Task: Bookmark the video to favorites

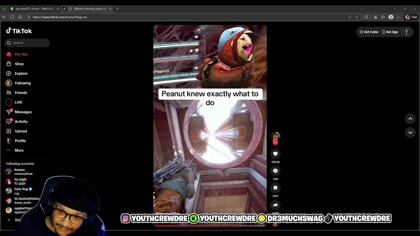Action: 275,188
